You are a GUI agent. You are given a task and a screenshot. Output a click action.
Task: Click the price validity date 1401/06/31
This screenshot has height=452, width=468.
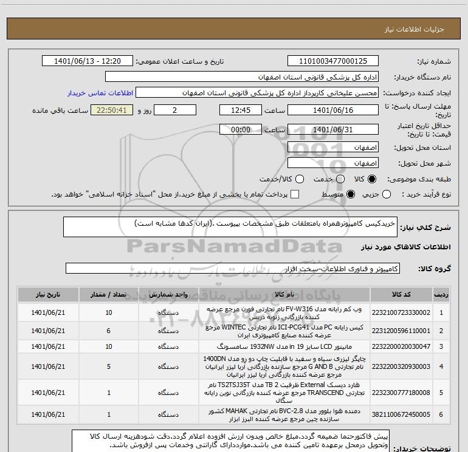tap(333, 130)
